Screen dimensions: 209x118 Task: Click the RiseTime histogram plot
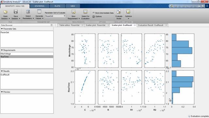(x=183, y=87)
